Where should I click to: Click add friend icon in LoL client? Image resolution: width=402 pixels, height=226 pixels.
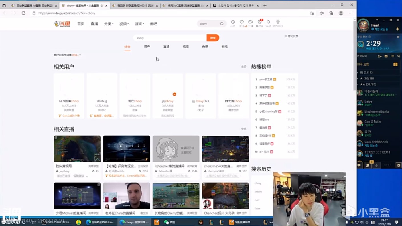pos(379,56)
